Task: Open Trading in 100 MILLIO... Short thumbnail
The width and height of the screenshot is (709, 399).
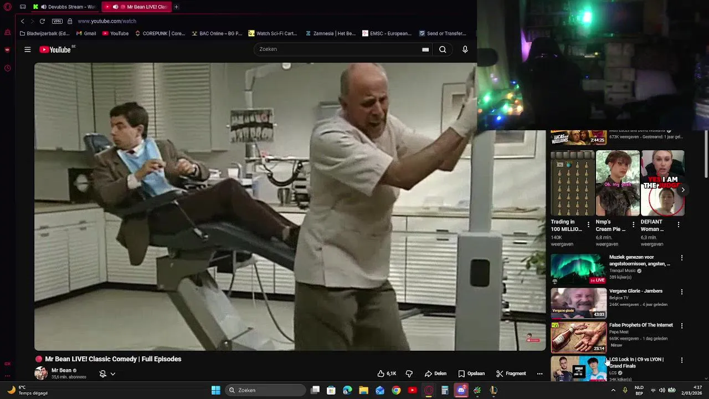Action: coord(573,183)
